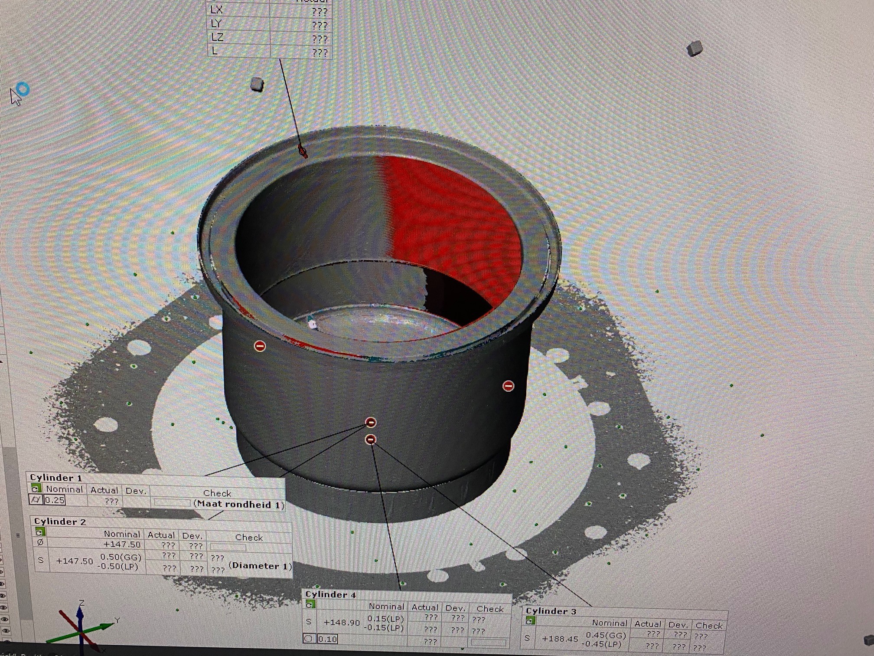This screenshot has width=874, height=656.
Task: Select the 'Cylinder 4' label title
Action: click(x=330, y=594)
